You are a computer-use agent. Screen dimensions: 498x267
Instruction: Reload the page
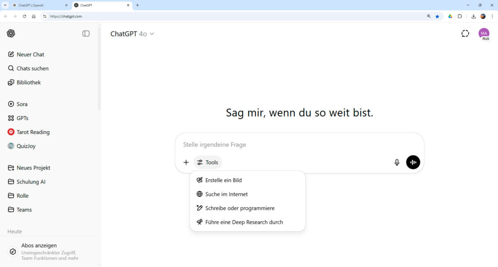(x=24, y=16)
